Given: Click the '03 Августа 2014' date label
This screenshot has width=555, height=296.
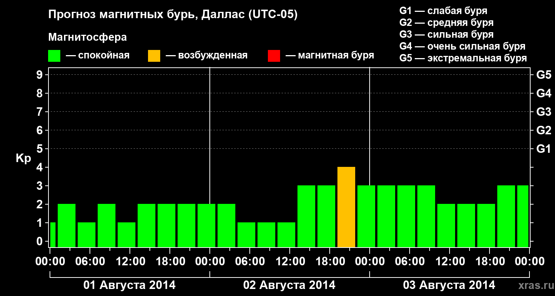Looking at the screenshot, I should [449, 285].
